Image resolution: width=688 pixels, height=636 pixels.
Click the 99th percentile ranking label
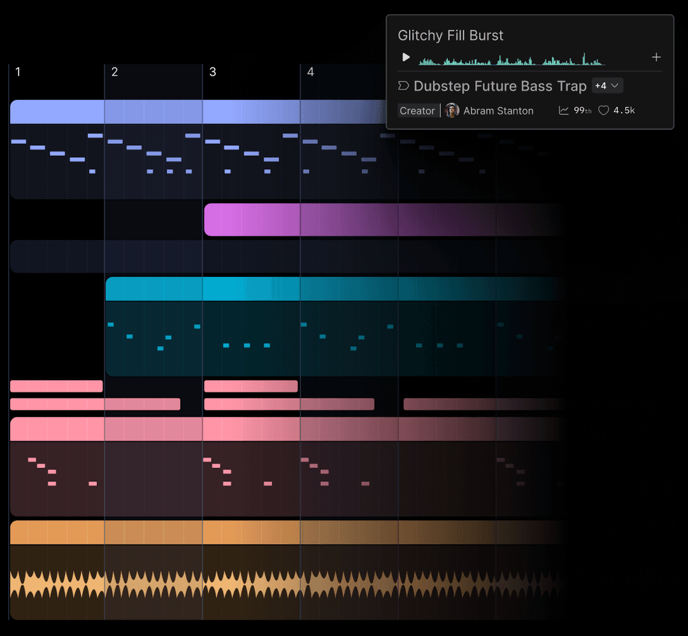pos(580,110)
